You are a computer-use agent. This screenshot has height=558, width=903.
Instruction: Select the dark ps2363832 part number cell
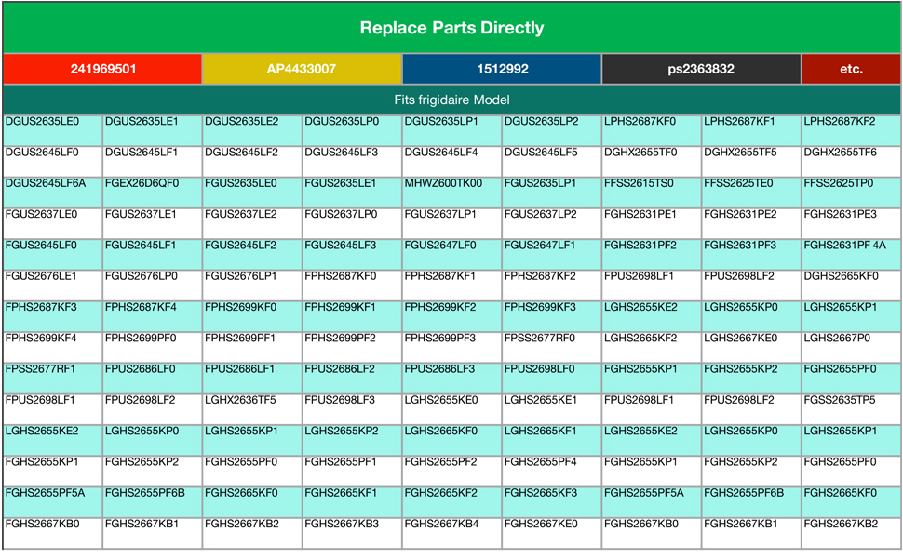[701, 69]
